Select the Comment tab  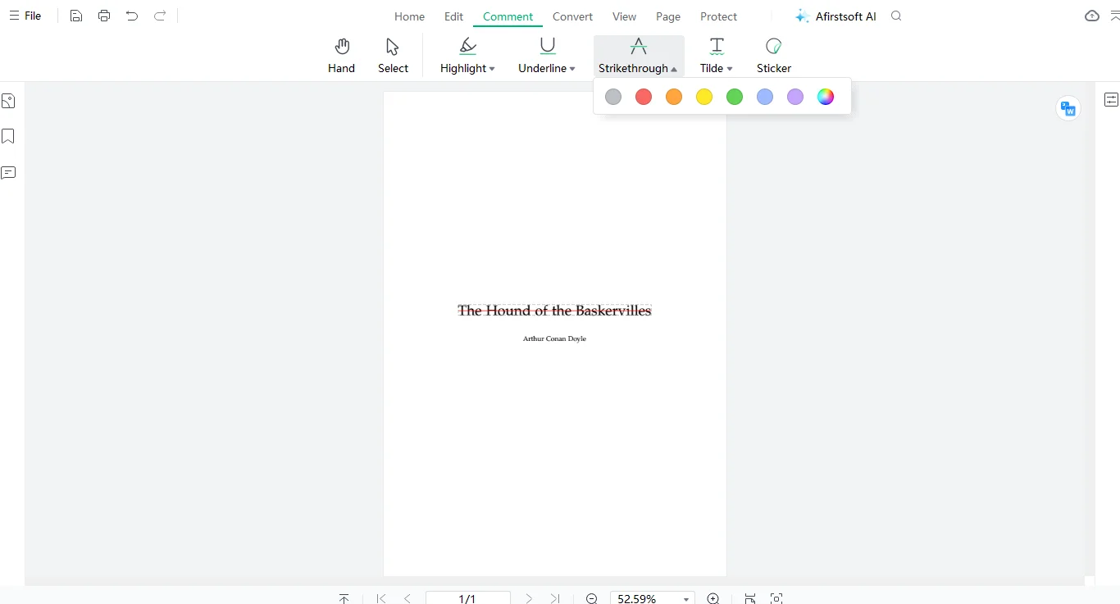(x=508, y=16)
